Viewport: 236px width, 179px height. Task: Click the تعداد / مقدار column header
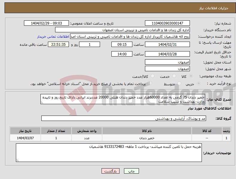[56, 131]
